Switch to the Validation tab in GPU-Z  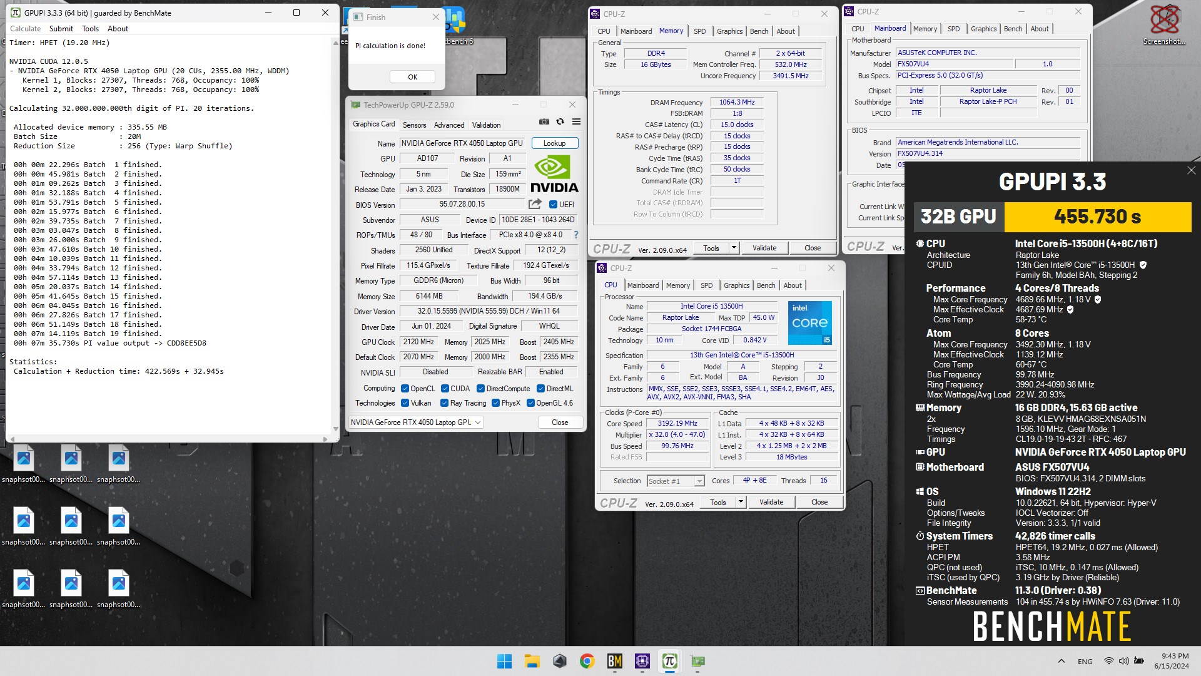tap(486, 125)
